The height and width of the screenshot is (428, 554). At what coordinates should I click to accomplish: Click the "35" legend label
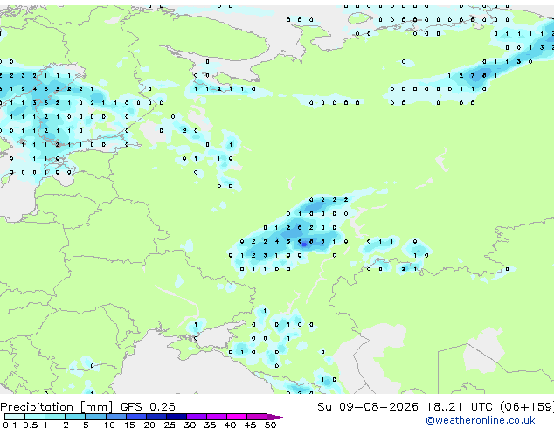(210, 425)
